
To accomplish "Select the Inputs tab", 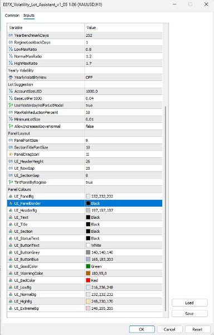I will pos(29,16).
